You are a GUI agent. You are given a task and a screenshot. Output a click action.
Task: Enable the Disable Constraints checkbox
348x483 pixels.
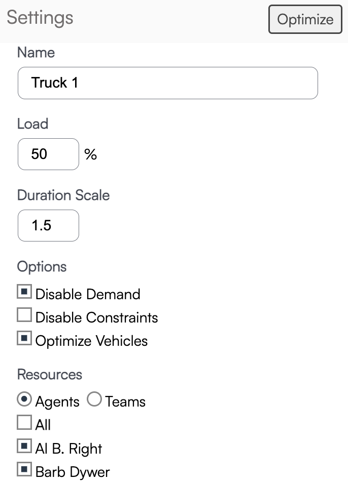tap(24, 316)
